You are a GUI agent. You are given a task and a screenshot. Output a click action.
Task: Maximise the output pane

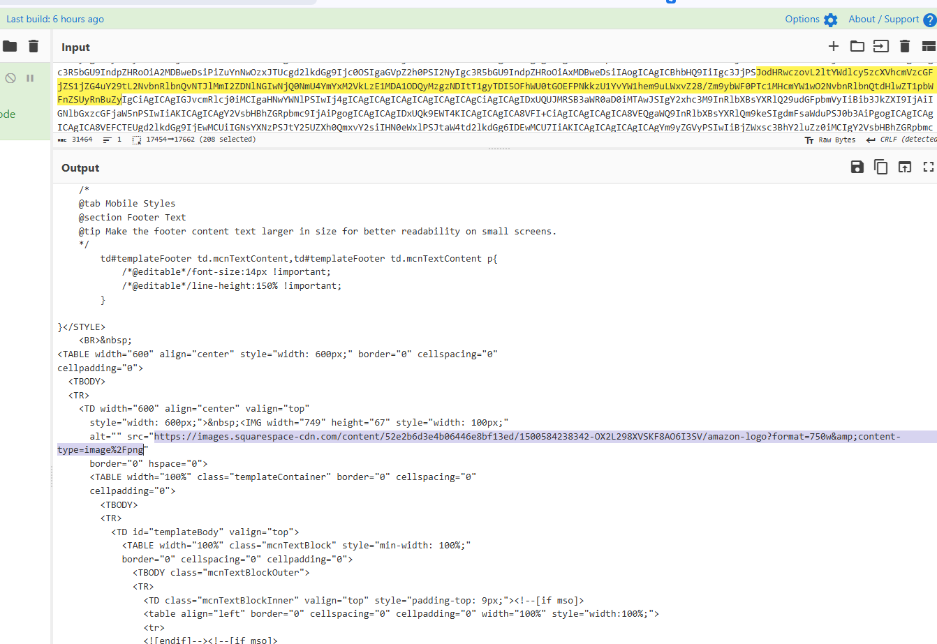pos(928,167)
